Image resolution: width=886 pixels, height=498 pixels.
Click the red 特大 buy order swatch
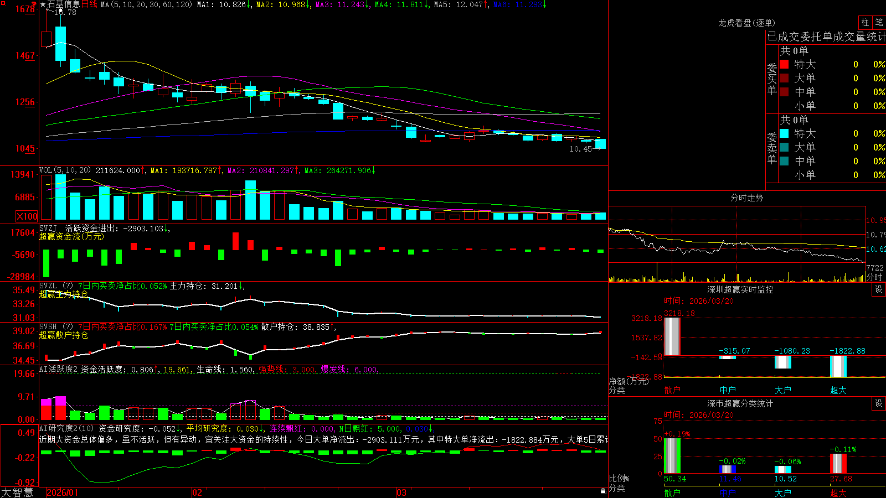point(784,64)
